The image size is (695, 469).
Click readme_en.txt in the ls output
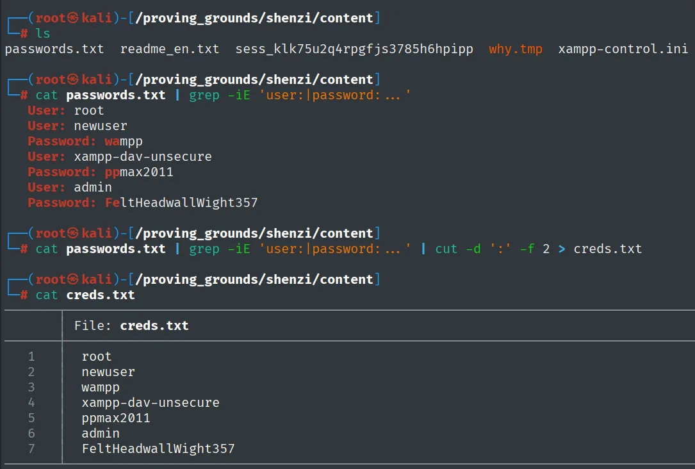pyautogui.click(x=170, y=49)
